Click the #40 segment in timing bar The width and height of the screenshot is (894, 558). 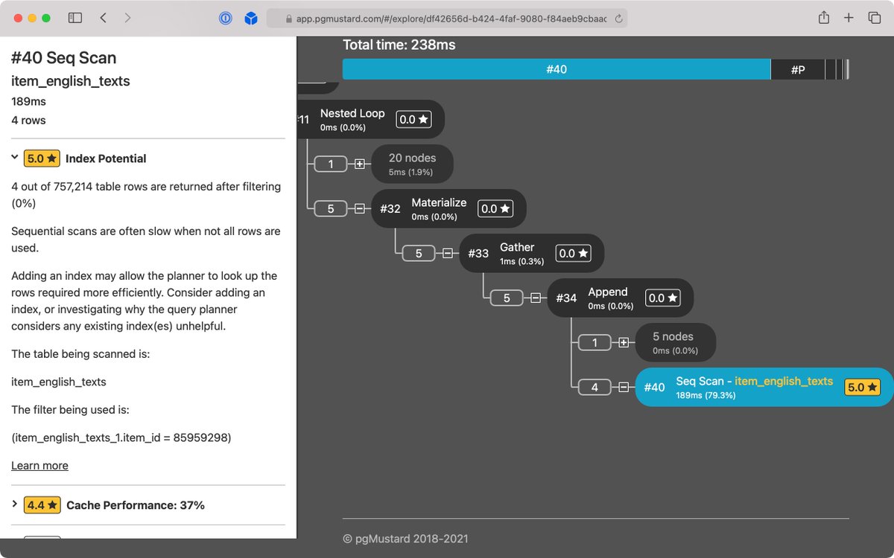coord(557,69)
